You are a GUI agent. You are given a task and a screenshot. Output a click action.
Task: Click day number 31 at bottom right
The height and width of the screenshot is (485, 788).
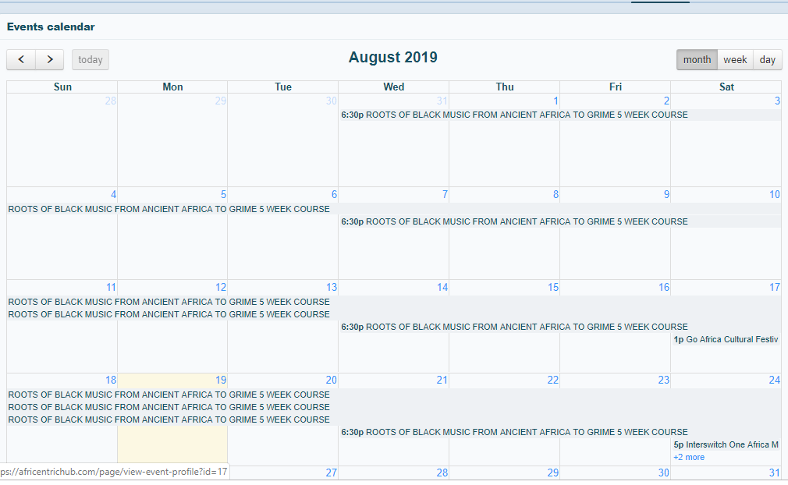coord(774,473)
